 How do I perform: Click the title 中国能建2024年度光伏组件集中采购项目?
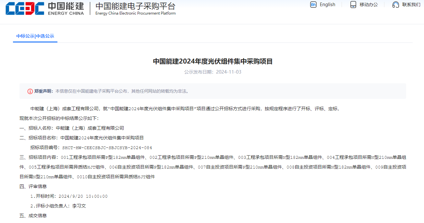tap(213, 61)
